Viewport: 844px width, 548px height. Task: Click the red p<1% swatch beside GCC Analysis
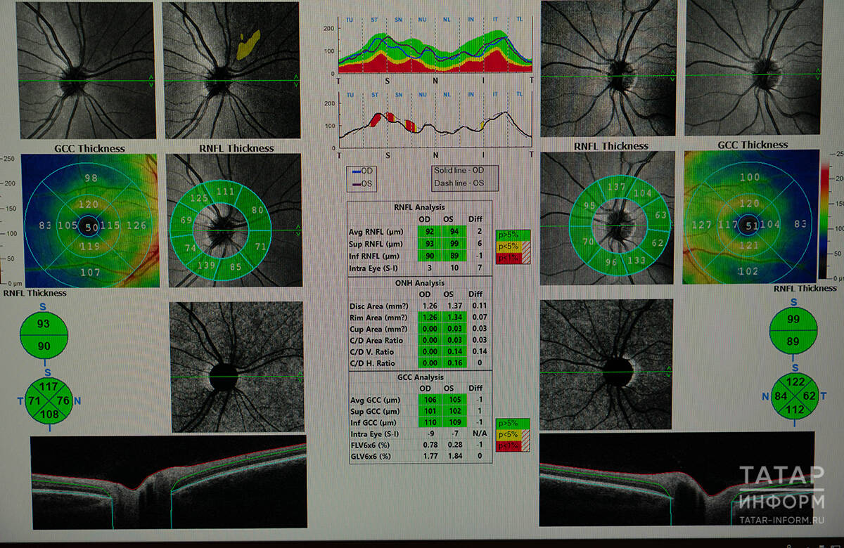pyautogui.click(x=513, y=445)
